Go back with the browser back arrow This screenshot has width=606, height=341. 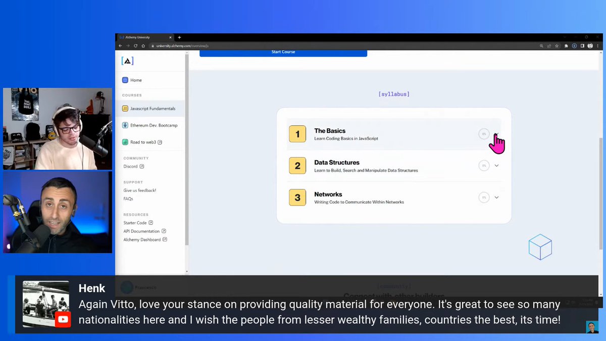pos(120,45)
